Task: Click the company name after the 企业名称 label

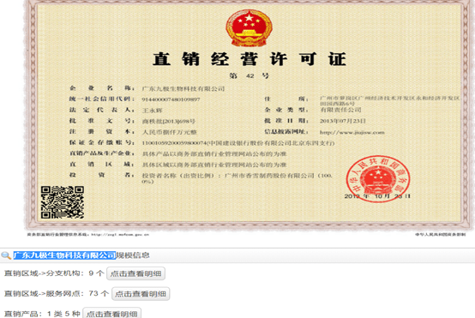Action: tap(183, 89)
